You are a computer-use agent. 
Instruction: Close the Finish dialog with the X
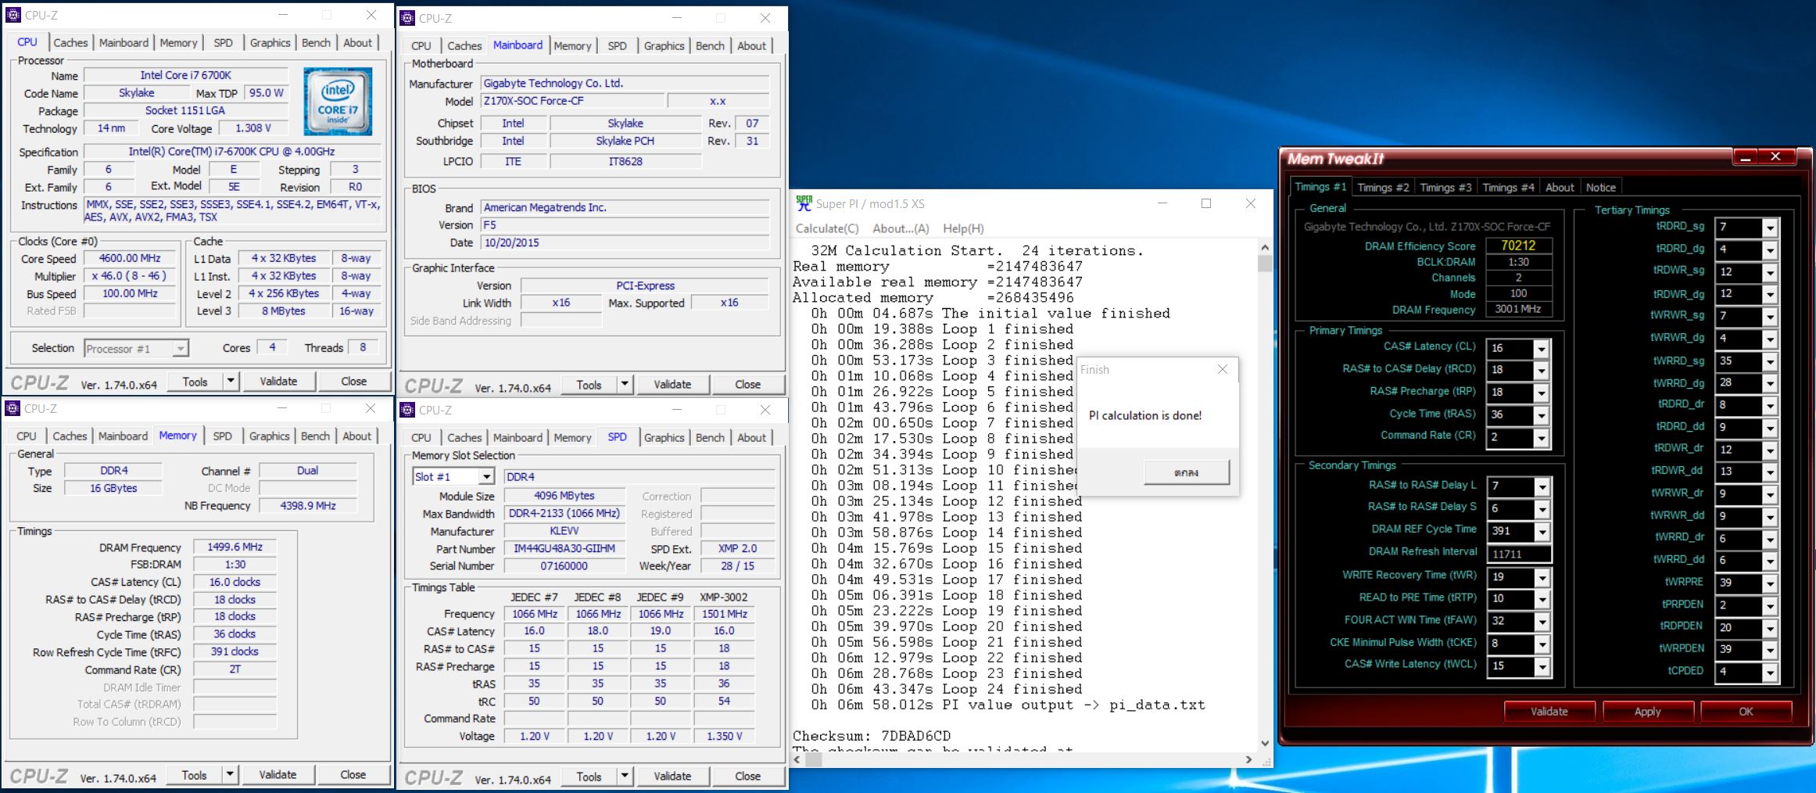click(1223, 369)
